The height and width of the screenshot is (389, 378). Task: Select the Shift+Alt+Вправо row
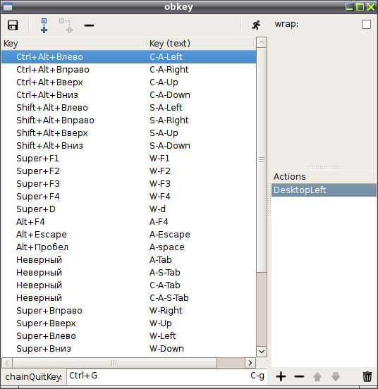[x=128, y=120]
